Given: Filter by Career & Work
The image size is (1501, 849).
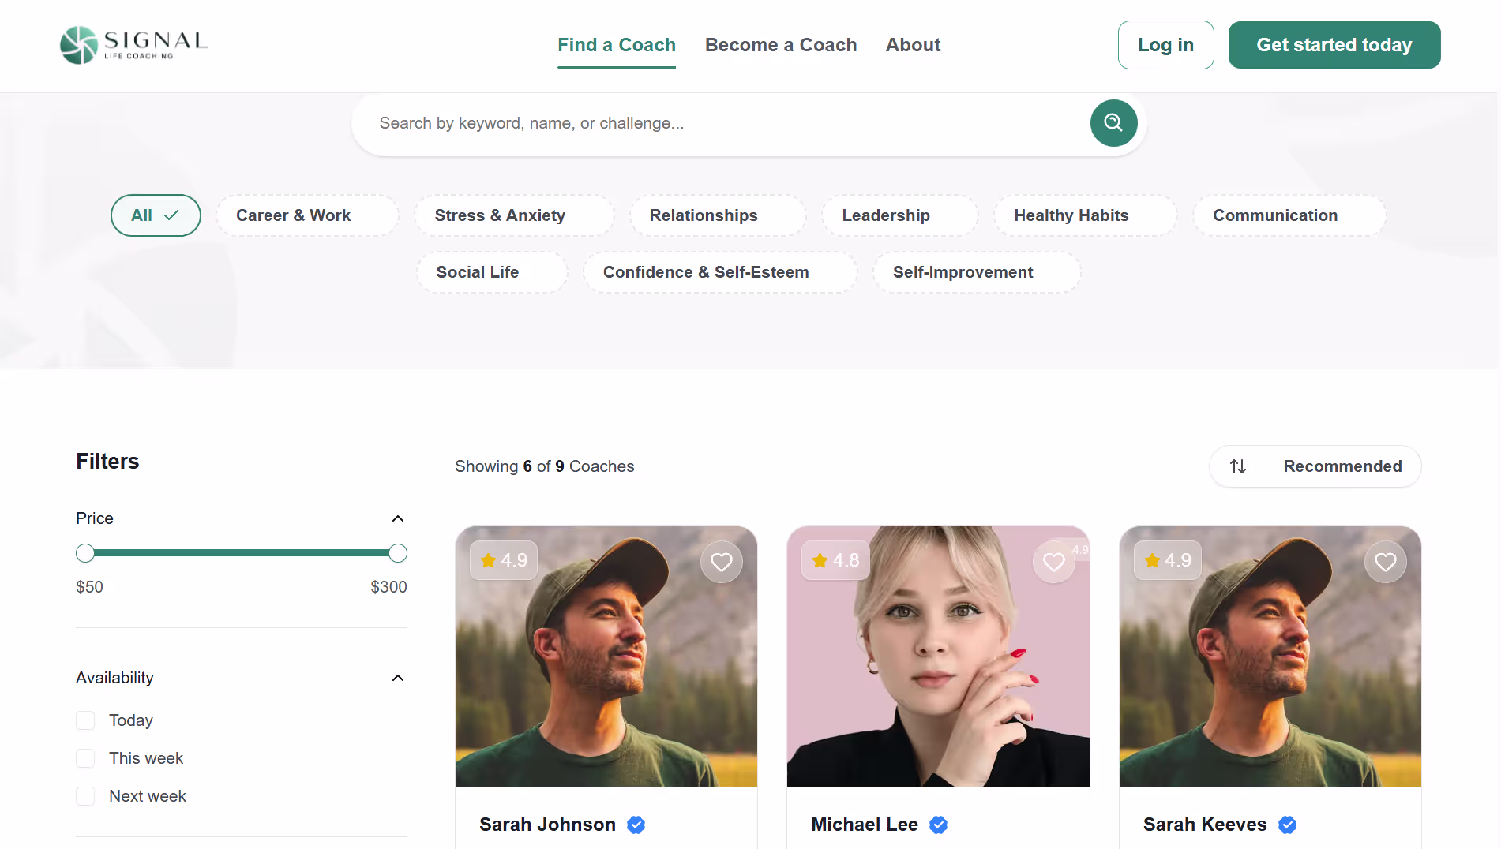Looking at the screenshot, I should click(307, 215).
